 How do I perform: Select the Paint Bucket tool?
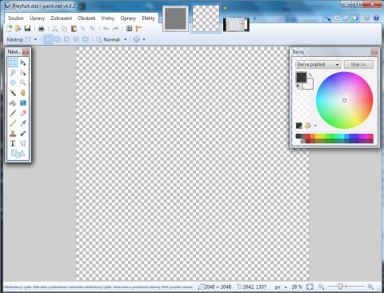coord(13,102)
